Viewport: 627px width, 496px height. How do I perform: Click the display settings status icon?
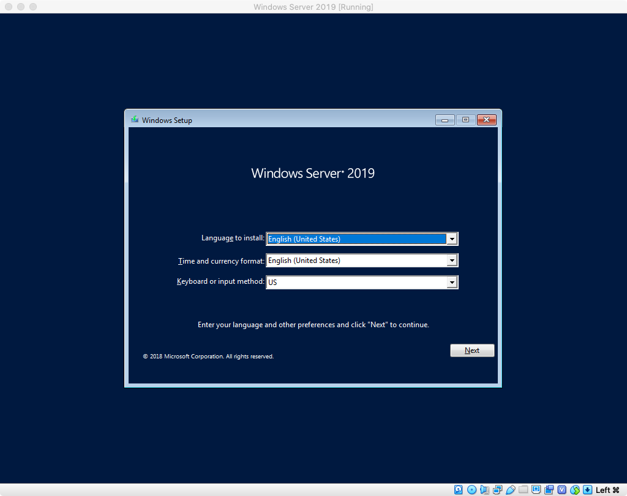pyautogui.click(x=536, y=490)
